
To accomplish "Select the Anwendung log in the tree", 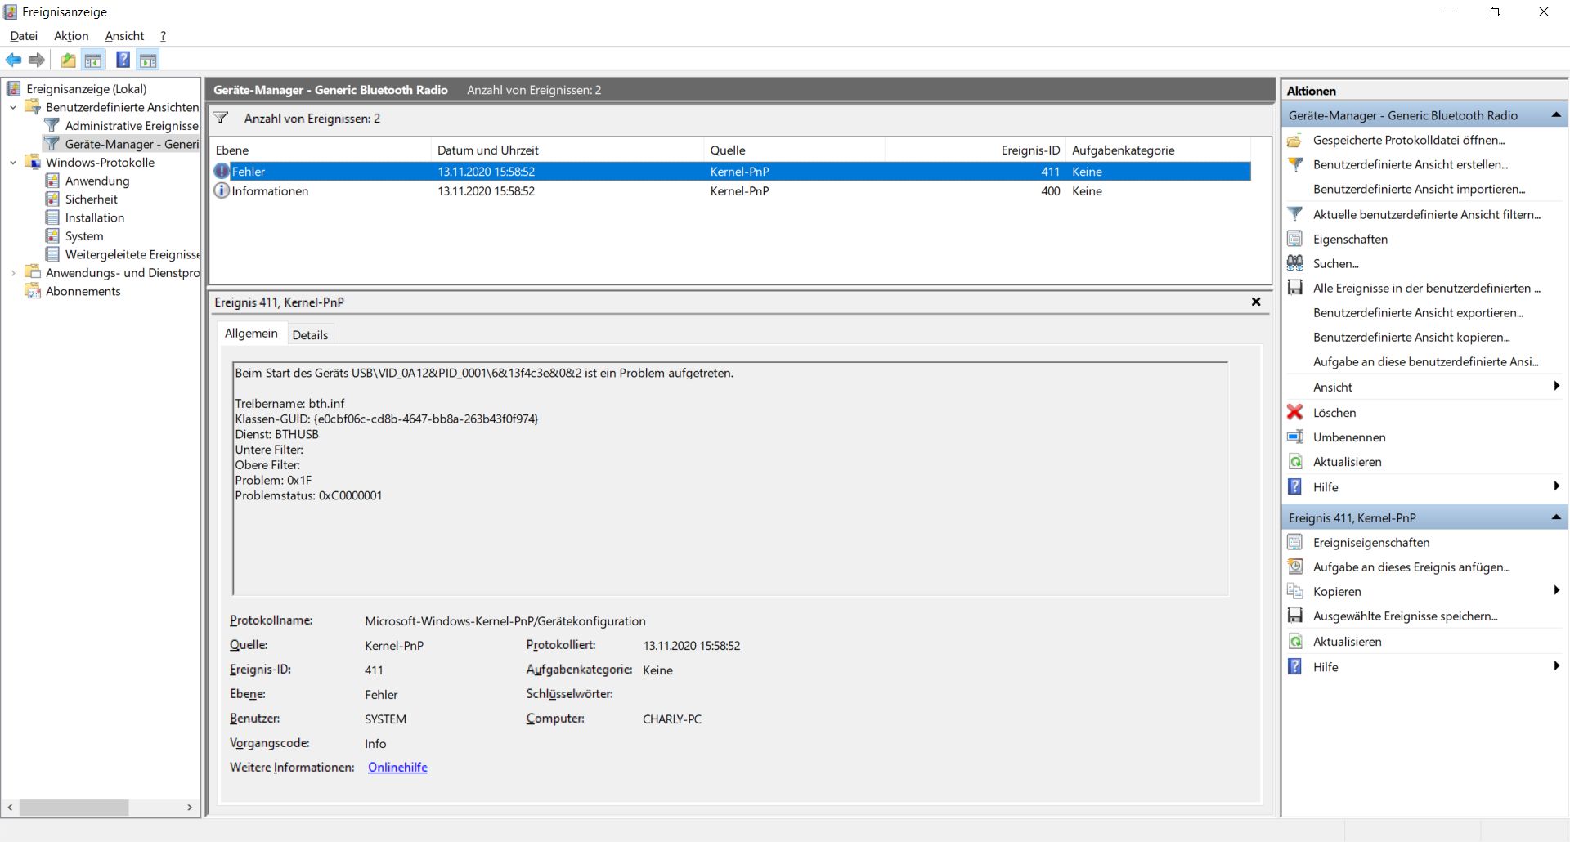I will (97, 181).
